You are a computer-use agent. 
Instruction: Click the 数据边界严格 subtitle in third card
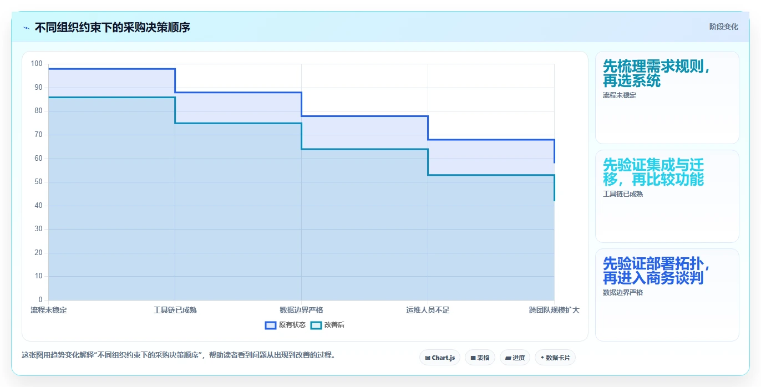[623, 292]
